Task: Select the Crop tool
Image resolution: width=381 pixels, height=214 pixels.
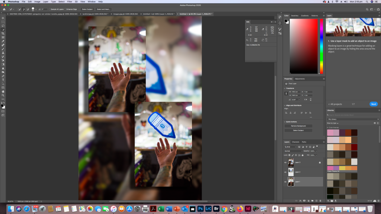Action: pos(3,33)
